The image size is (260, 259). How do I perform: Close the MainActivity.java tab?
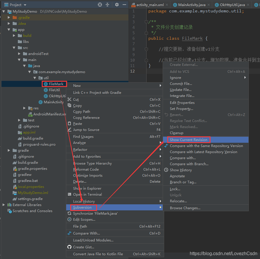pyautogui.click(x=208, y=5)
